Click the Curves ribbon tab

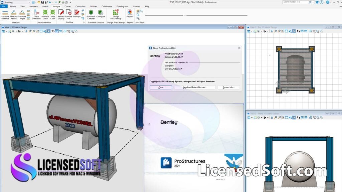[x=67, y=6]
